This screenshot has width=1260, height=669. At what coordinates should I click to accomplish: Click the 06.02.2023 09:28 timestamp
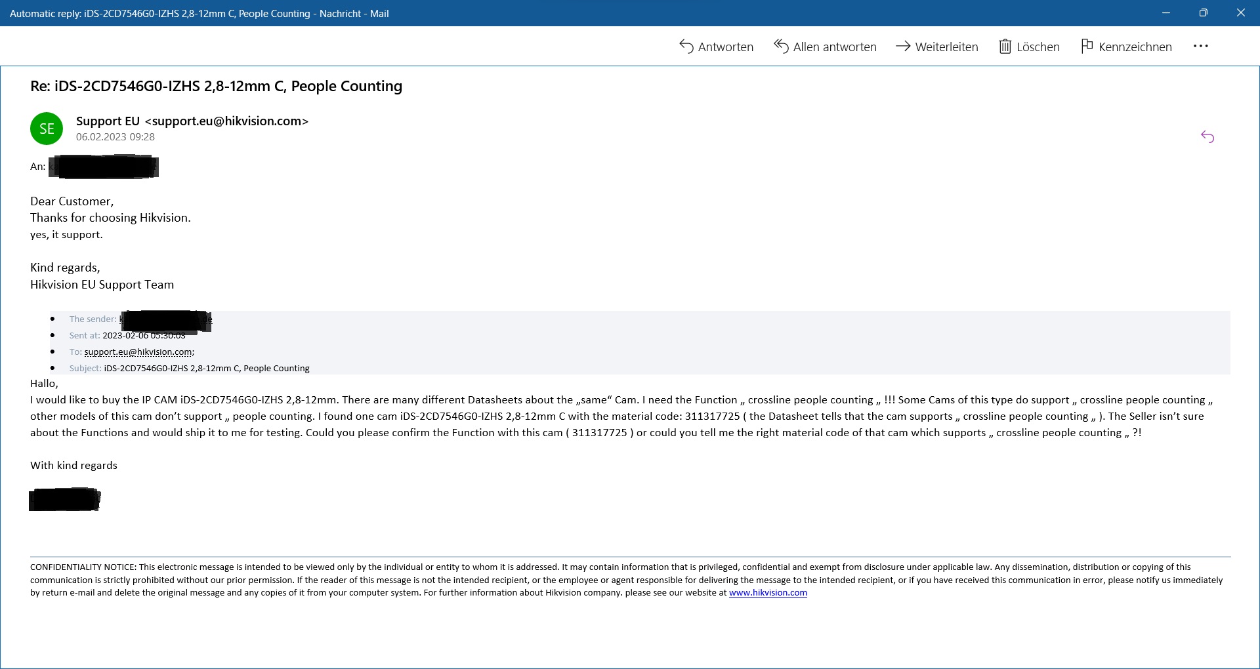pyautogui.click(x=115, y=137)
